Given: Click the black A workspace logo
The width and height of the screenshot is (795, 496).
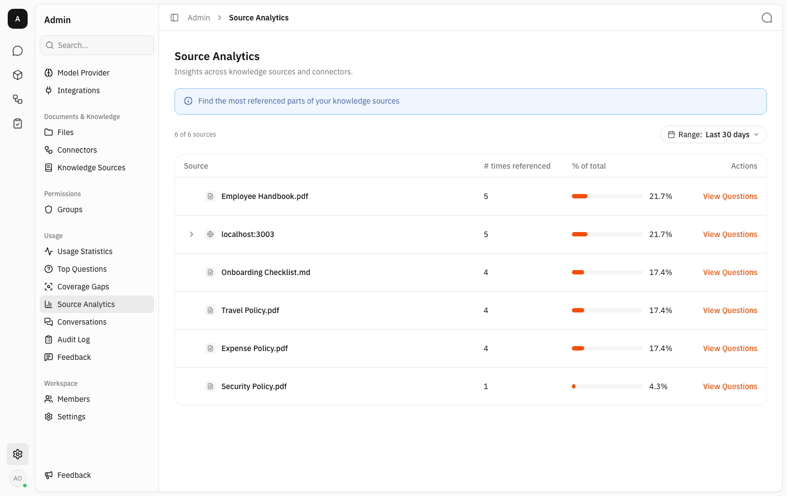Looking at the screenshot, I should (18, 19).
